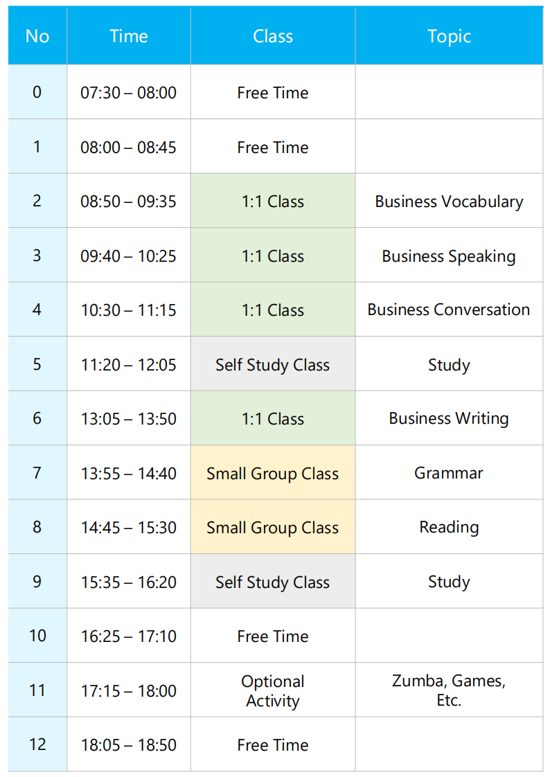This screenshot has width=550, height=777.
Task: Click the Self Study Class at 11:20
Action: 273,364
